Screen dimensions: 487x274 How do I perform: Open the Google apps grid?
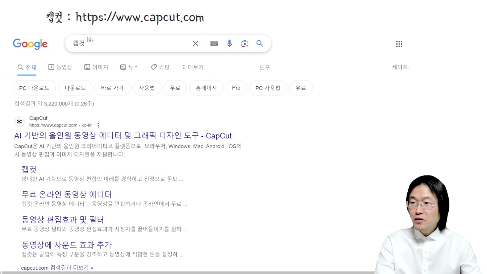pos(399,44)
